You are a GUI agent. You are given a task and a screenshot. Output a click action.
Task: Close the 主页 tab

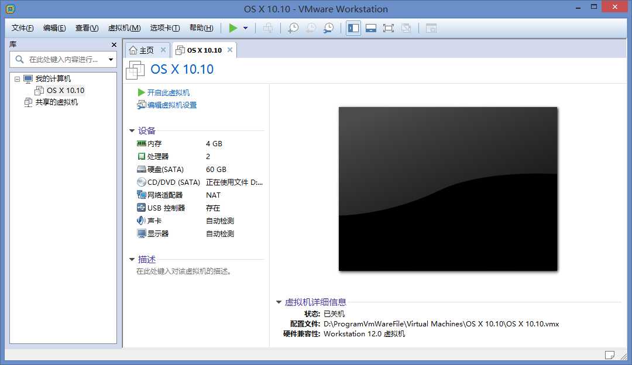point(163,50)
